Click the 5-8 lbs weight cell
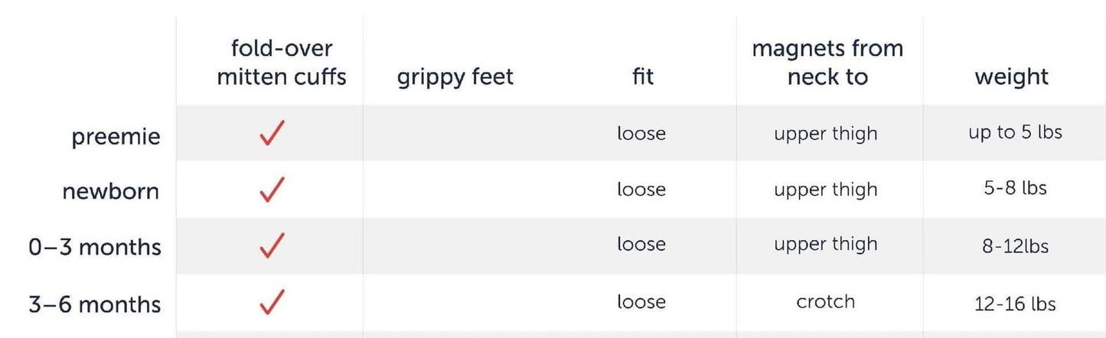Image resolution: width=1106 pixels, height=338 pixels. [x=1015, y=188]
